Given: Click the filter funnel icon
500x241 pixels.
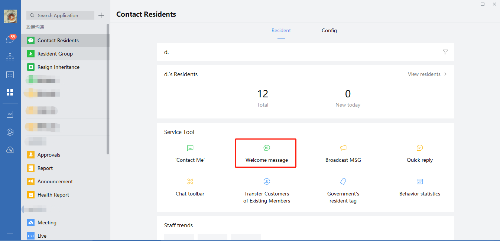Looking at the screenshot, I should point(445,52).
